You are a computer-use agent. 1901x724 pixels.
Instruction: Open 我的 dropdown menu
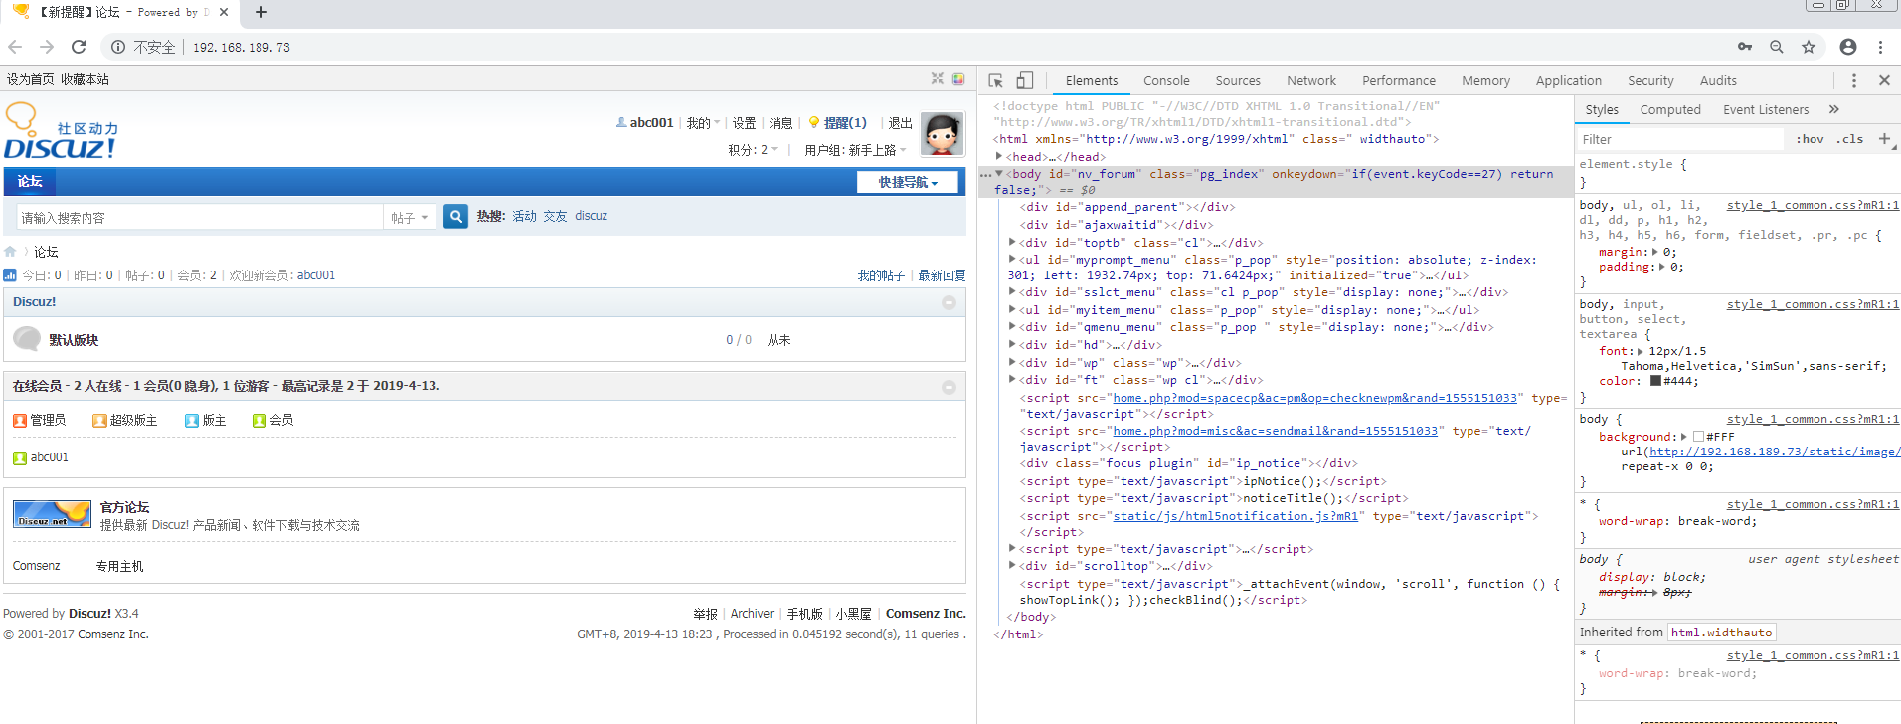pos(703,123)
